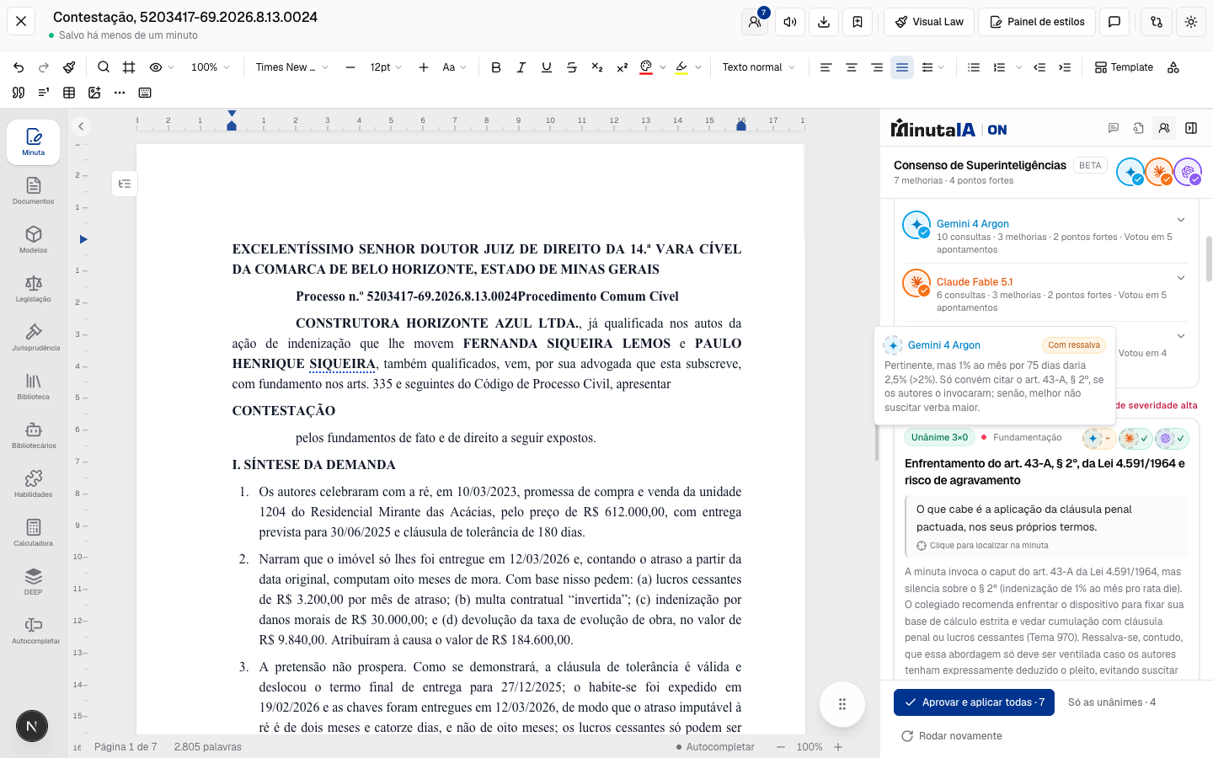Click the yellow highlight color swatch

point(681,67)
